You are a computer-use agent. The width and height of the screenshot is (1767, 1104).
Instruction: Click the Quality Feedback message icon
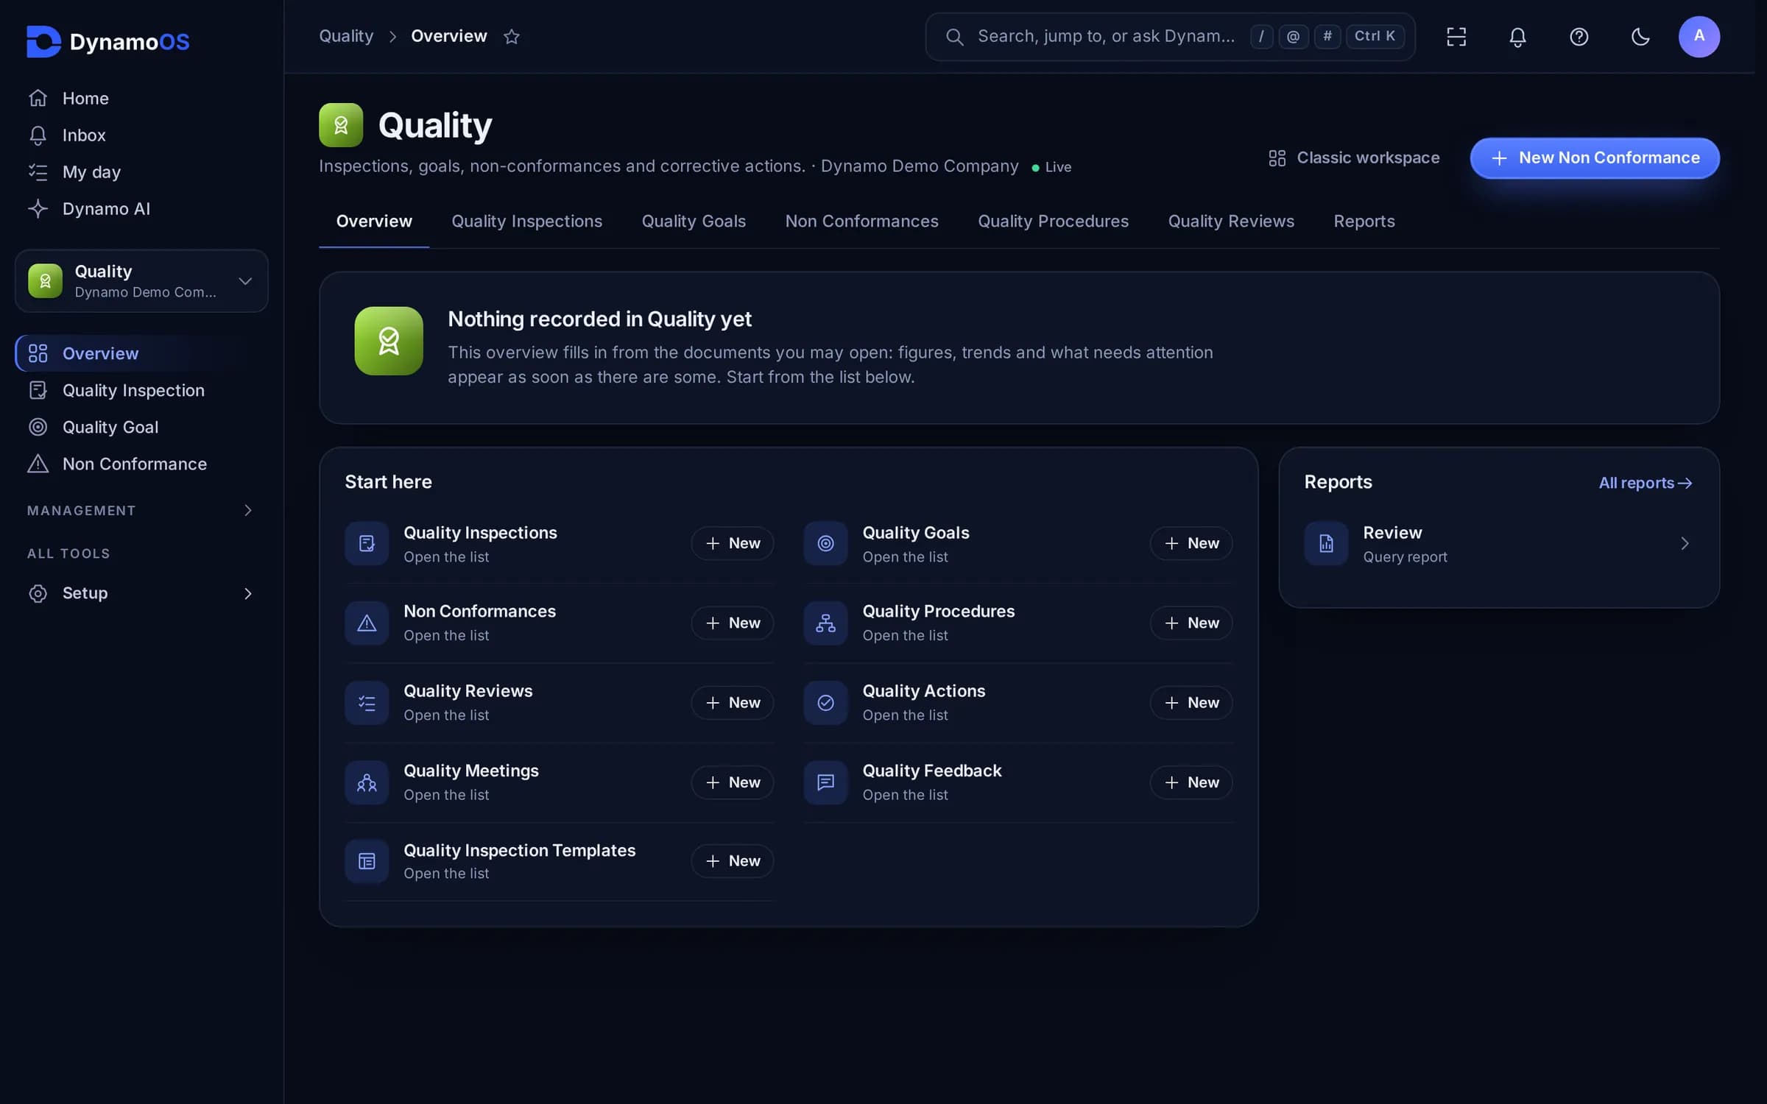(x=825, y=782)
